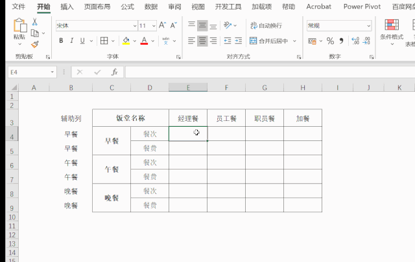415x262 pixels.
Task: Expand underline style dropdown arrow
Action: (91, 41)
